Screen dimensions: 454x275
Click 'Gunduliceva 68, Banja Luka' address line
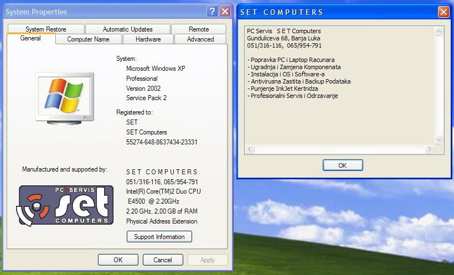pyautogui.click(x=283, y=38)
